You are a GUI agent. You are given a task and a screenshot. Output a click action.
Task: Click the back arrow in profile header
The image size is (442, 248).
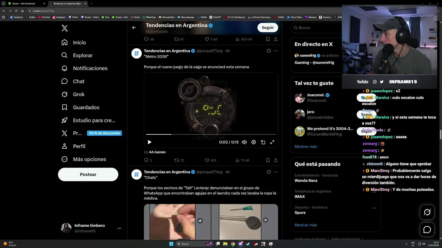coord(134,28)
